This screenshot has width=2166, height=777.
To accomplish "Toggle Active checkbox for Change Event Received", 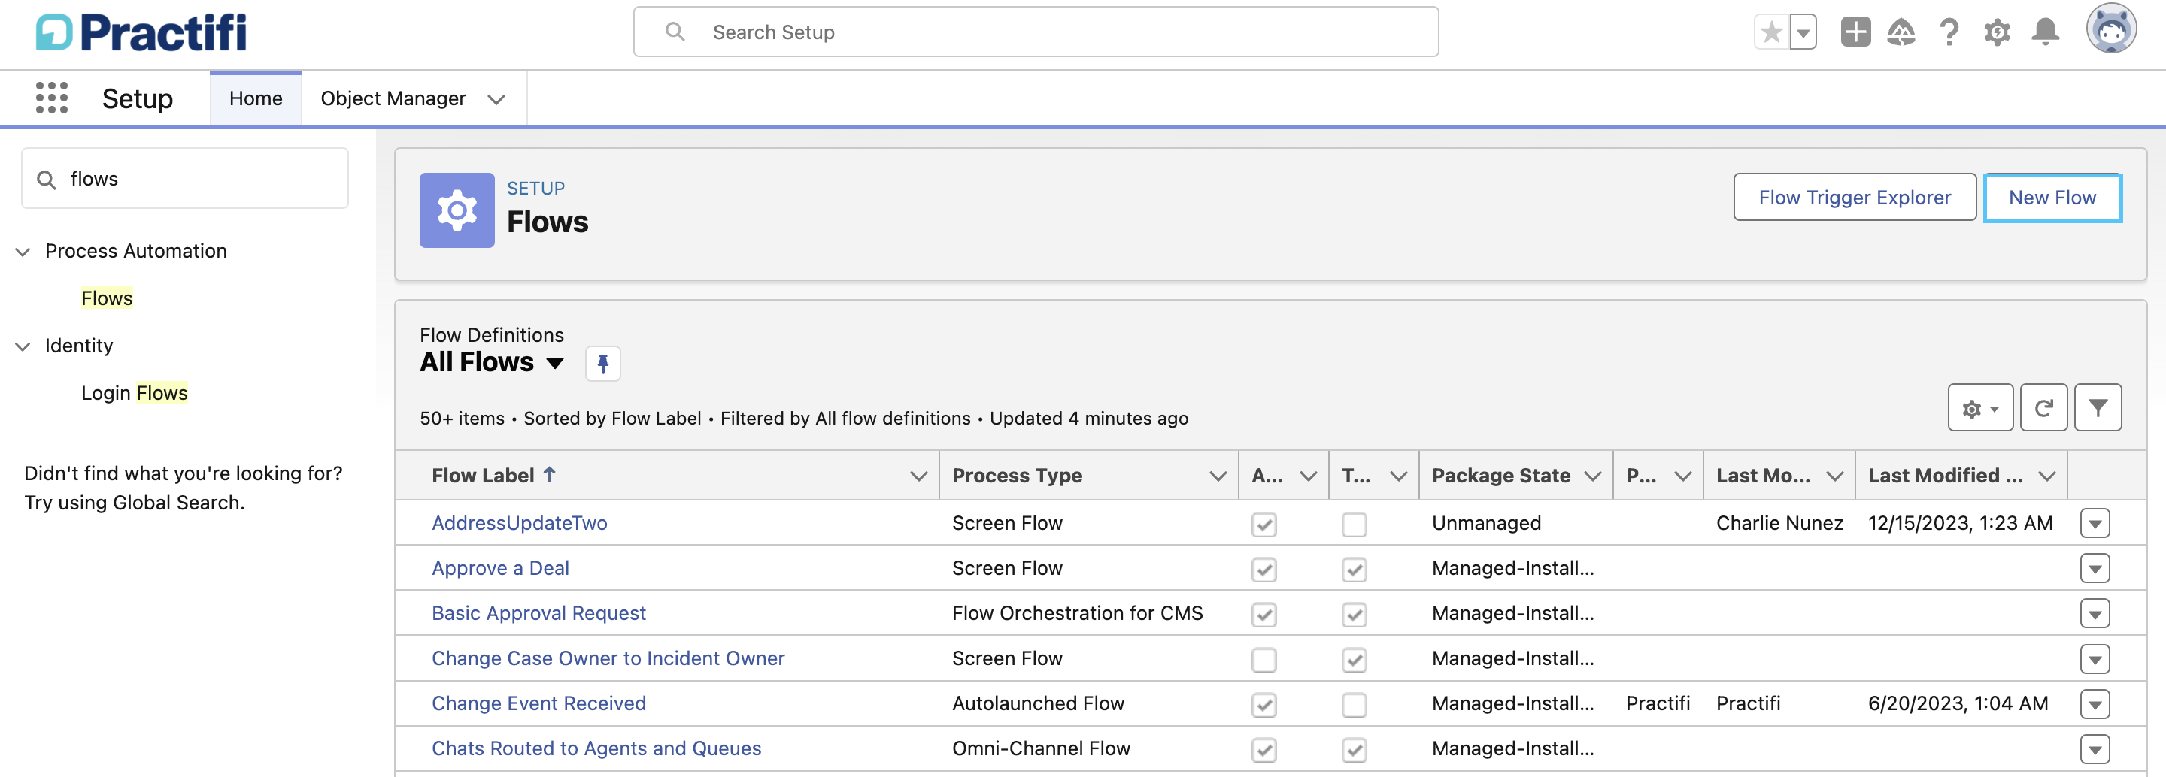I will [x=1263, y=705].
